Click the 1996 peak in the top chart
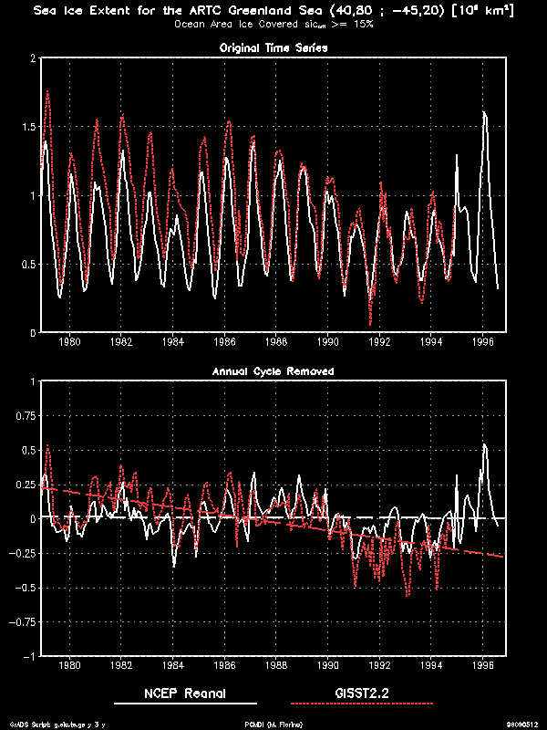The image size is (547, 730). pyautogui.click(x=485, y=112)
